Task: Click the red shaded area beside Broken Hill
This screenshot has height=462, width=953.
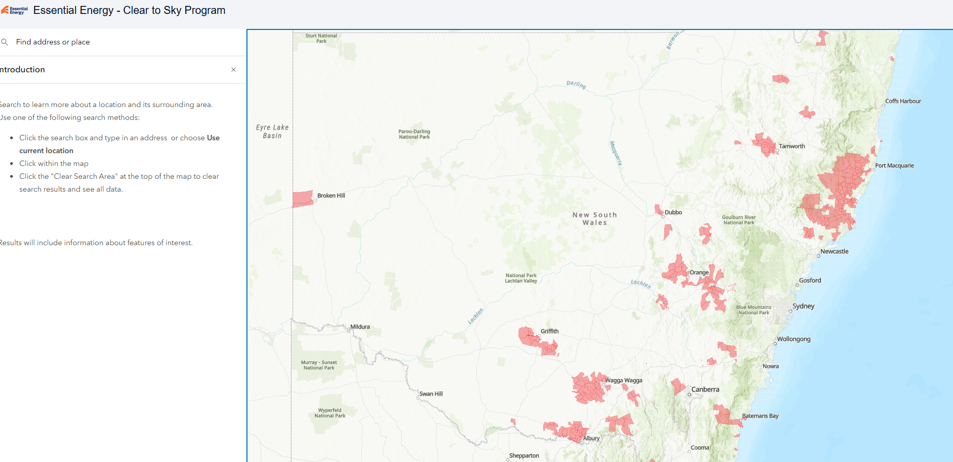Action: click(303, 199)
